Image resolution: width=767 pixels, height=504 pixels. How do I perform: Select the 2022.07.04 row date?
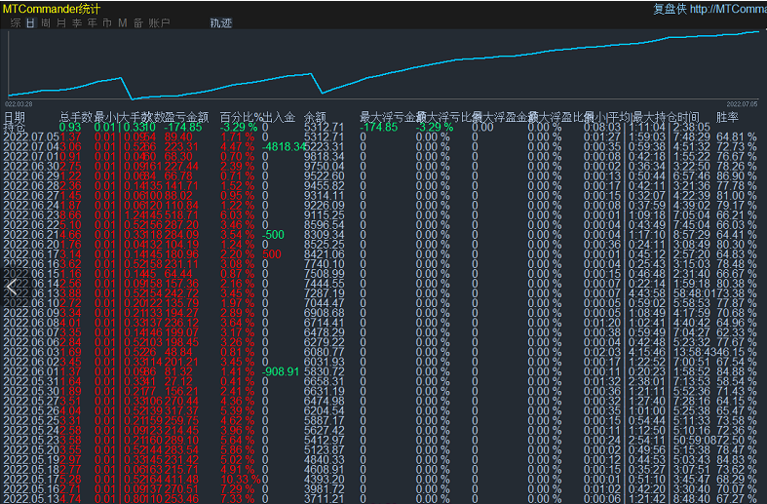(30, 146)
